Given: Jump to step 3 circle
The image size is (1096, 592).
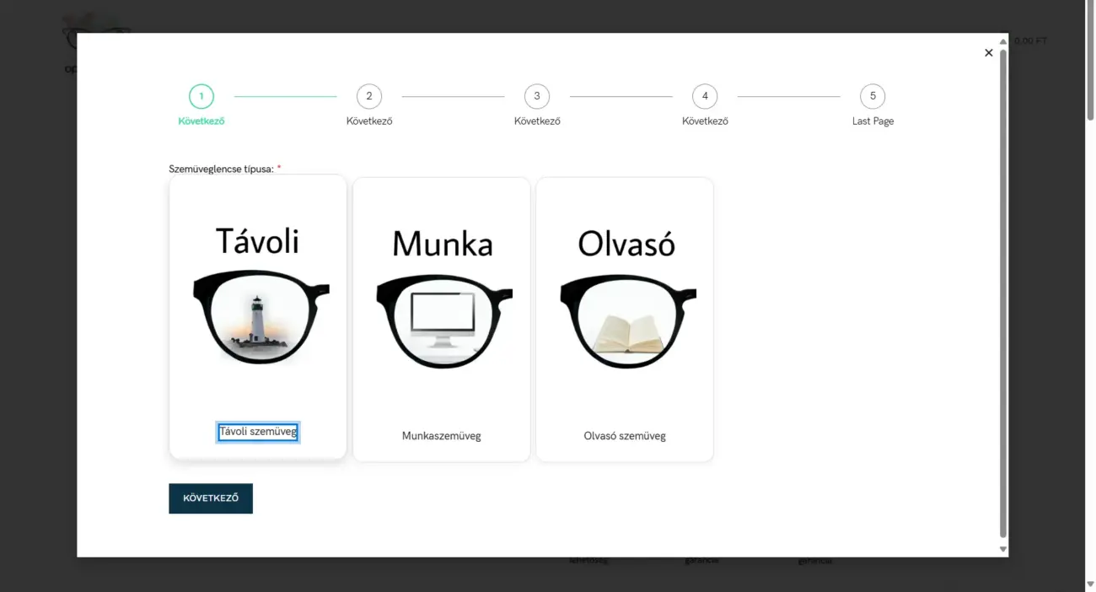Looking at the screenshot, I should point(537,96).
